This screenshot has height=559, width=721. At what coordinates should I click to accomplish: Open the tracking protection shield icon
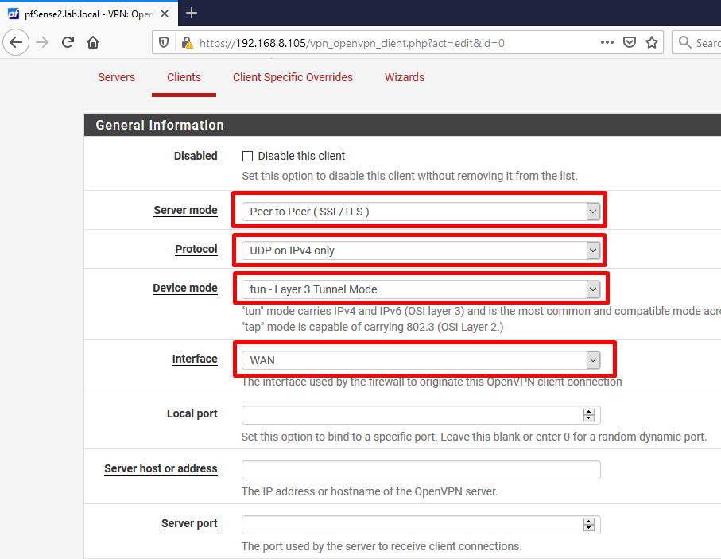[164, 43]
